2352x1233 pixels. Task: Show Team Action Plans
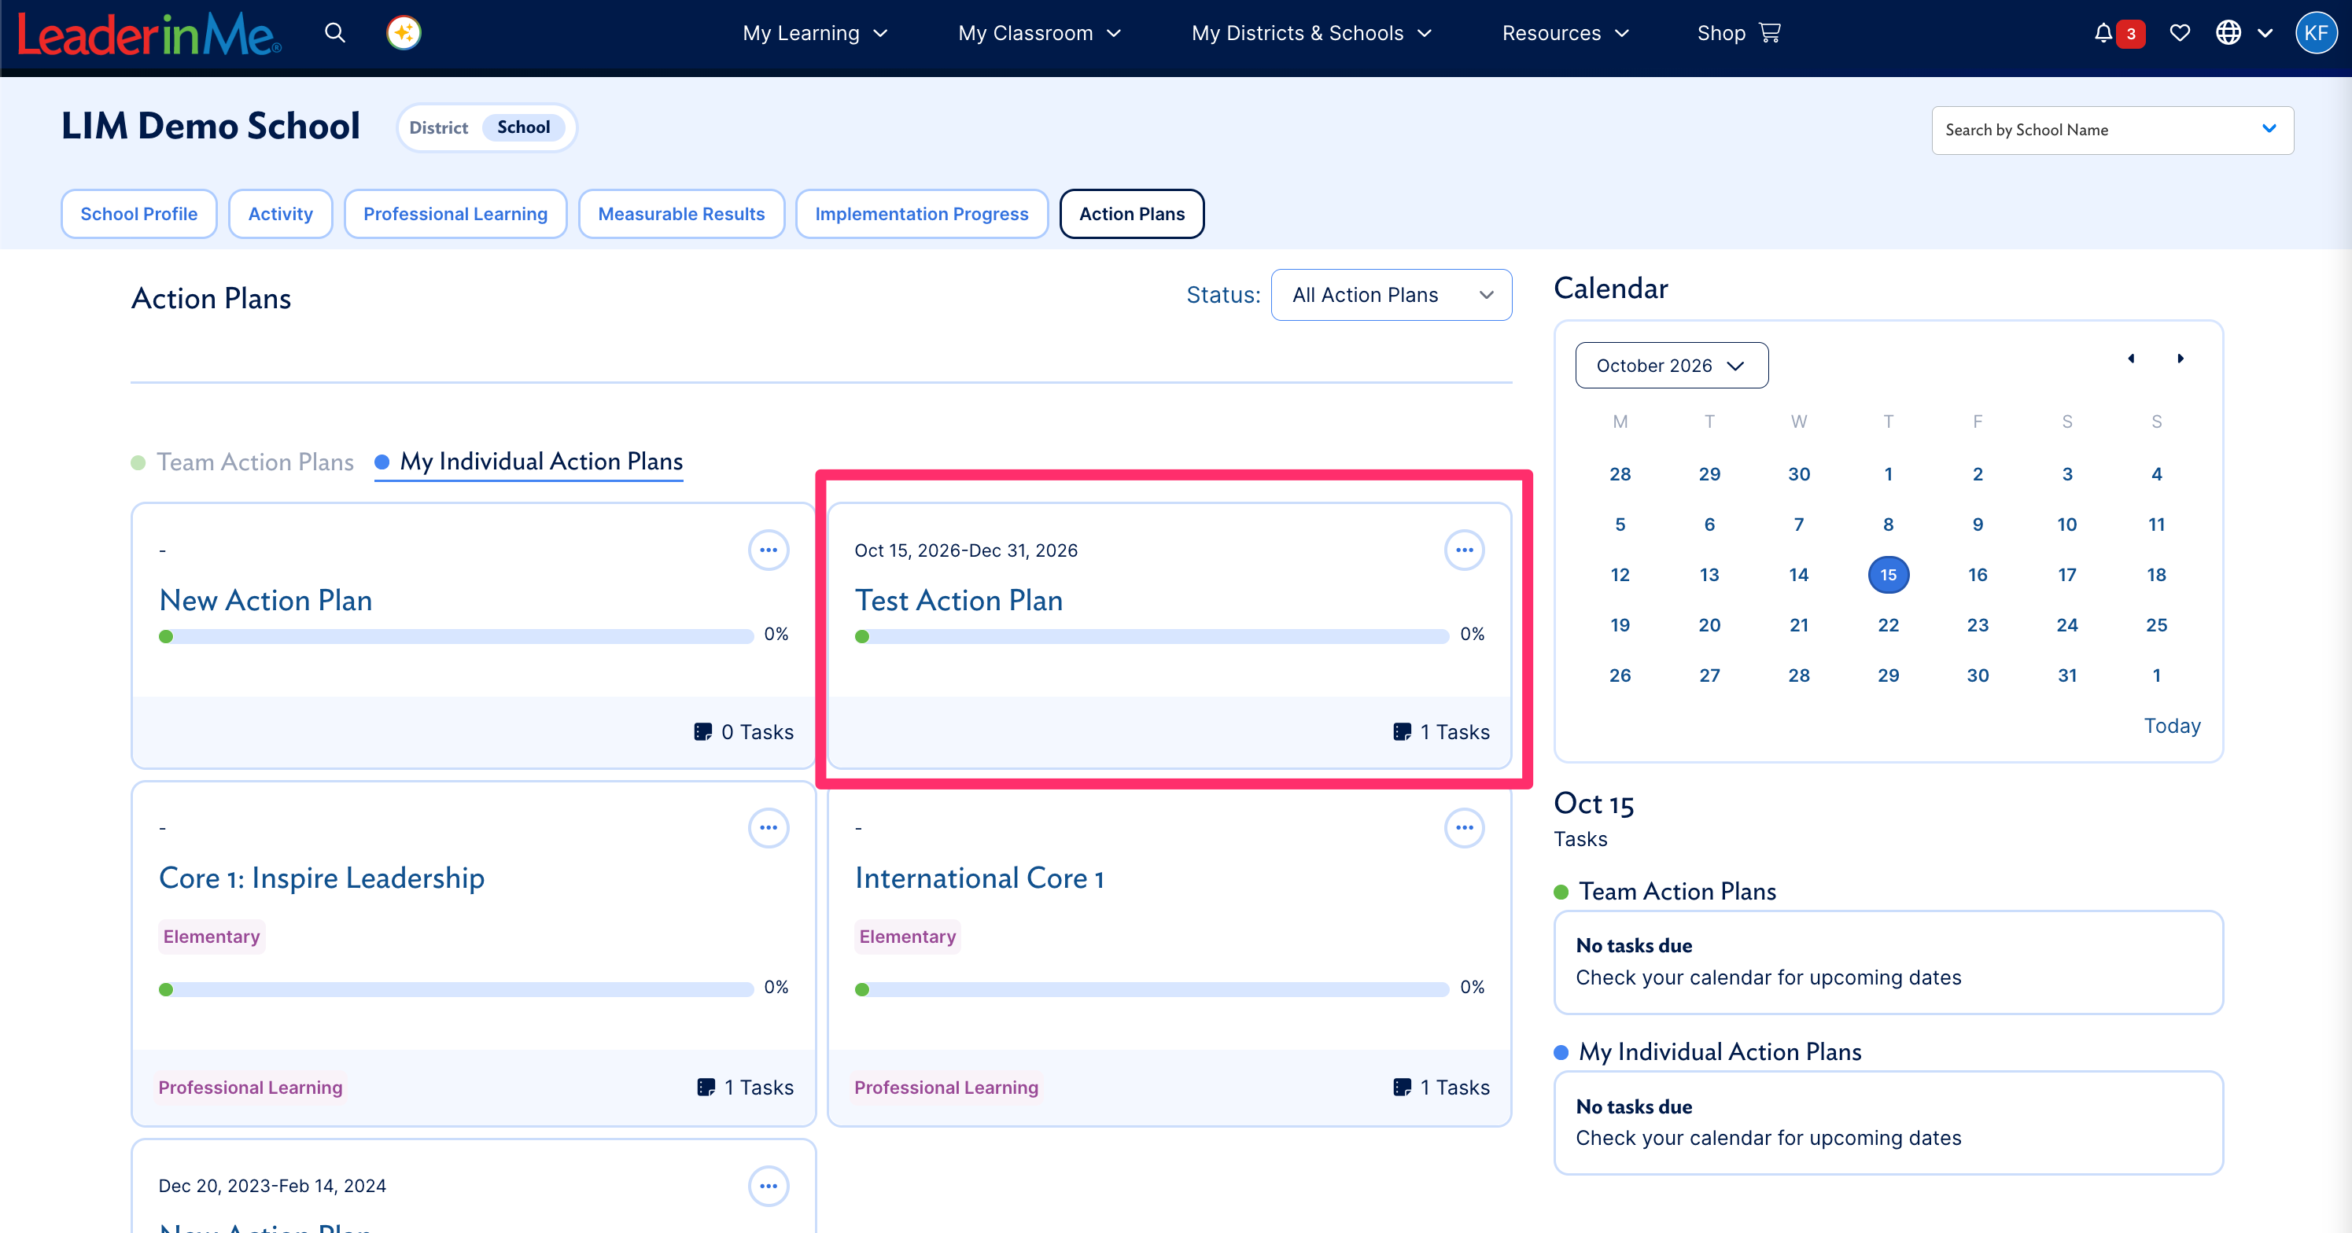(x=243, y=462)
